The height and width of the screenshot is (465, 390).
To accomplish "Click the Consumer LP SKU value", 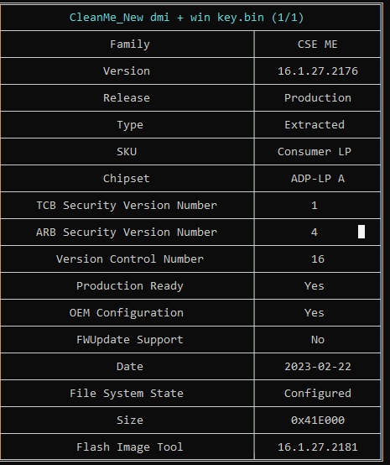I will pyautogui.click(x=315, y=152).
